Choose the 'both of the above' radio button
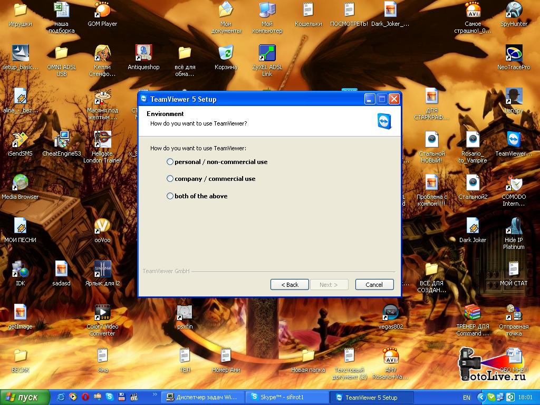540x405 pixels. point(170,196)
